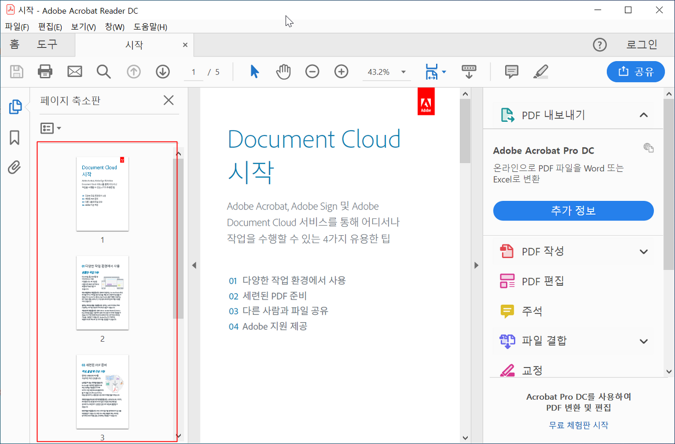Click the keyboard read mode icon
Screen dimensions: 675x444
[469, 72]
